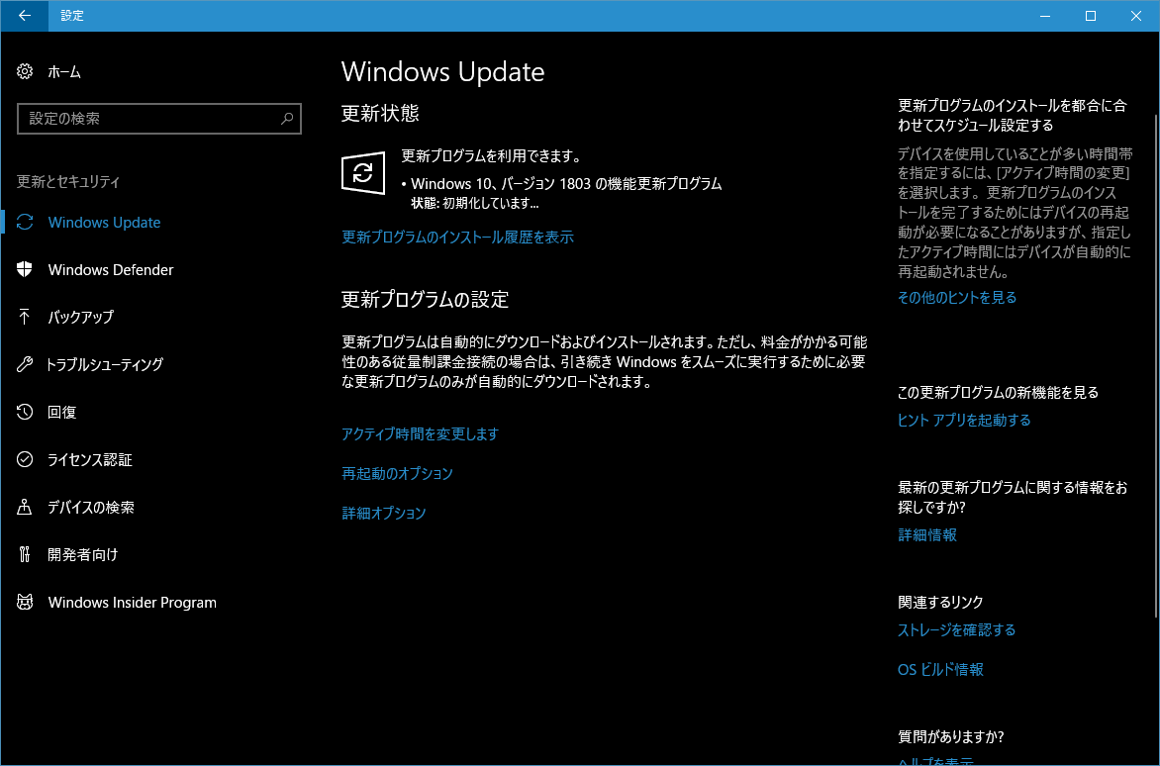Screen dimensions: 1160x766
Task: Minimize the Settings window
Action: pyautogui.click(x=1045, y=16)
